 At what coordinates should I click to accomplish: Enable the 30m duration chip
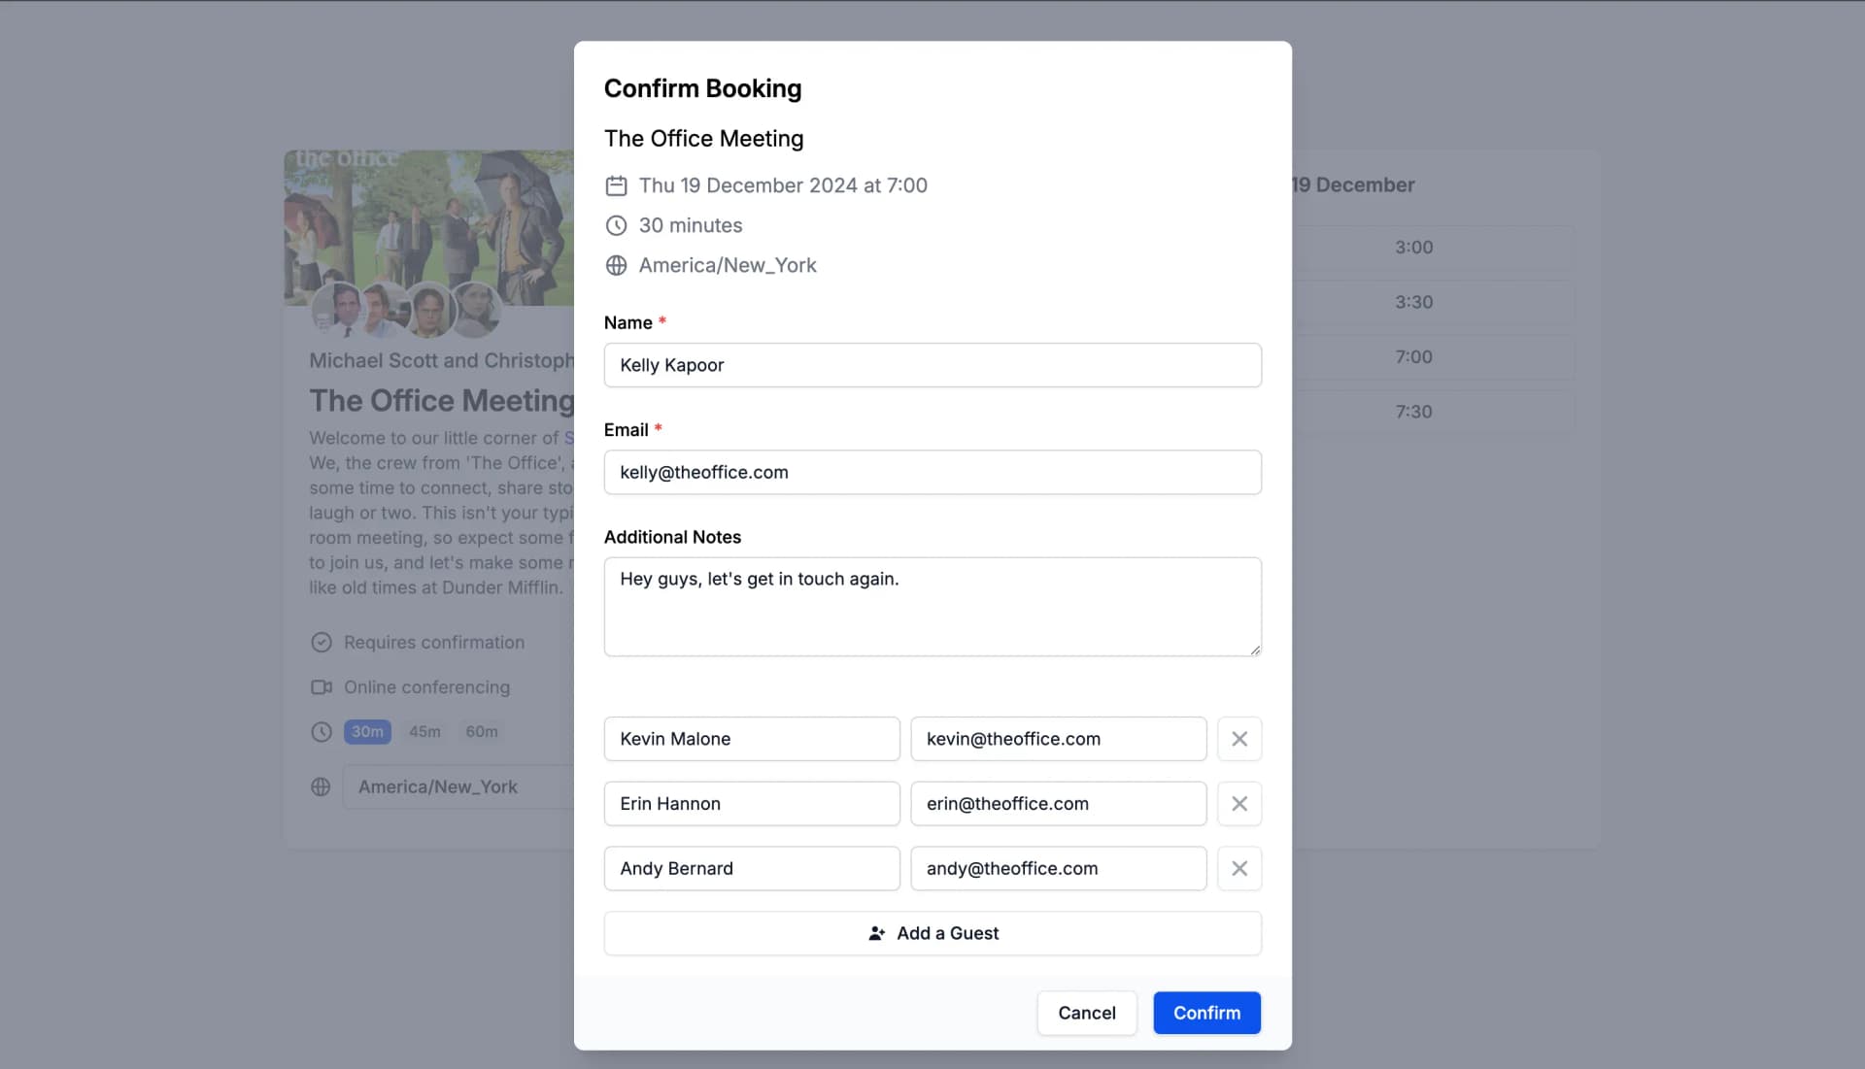(367, 732)
